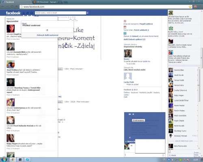Click the browser home icon

coord(17,6)
